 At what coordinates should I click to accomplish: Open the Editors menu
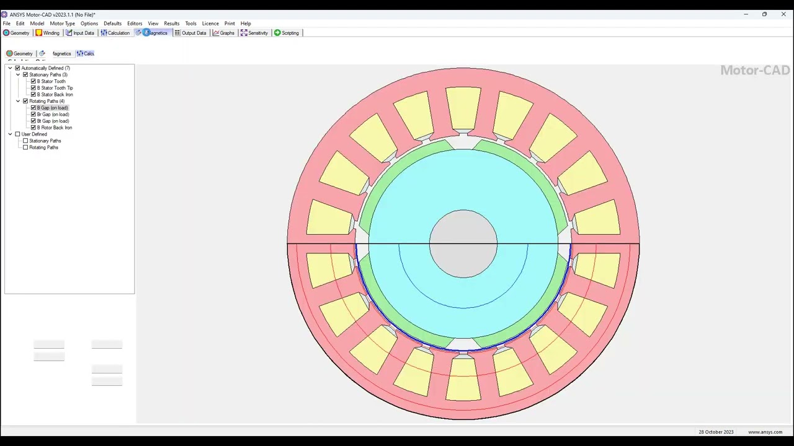coord(135,24)
